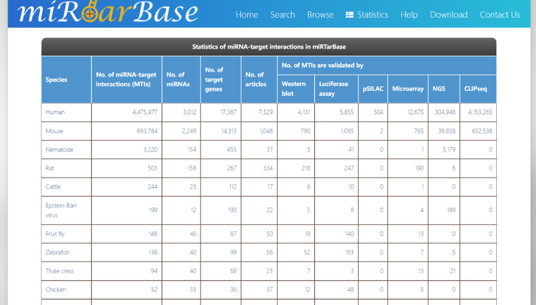
Task: Click the Western blot column header
Action: 294,88
